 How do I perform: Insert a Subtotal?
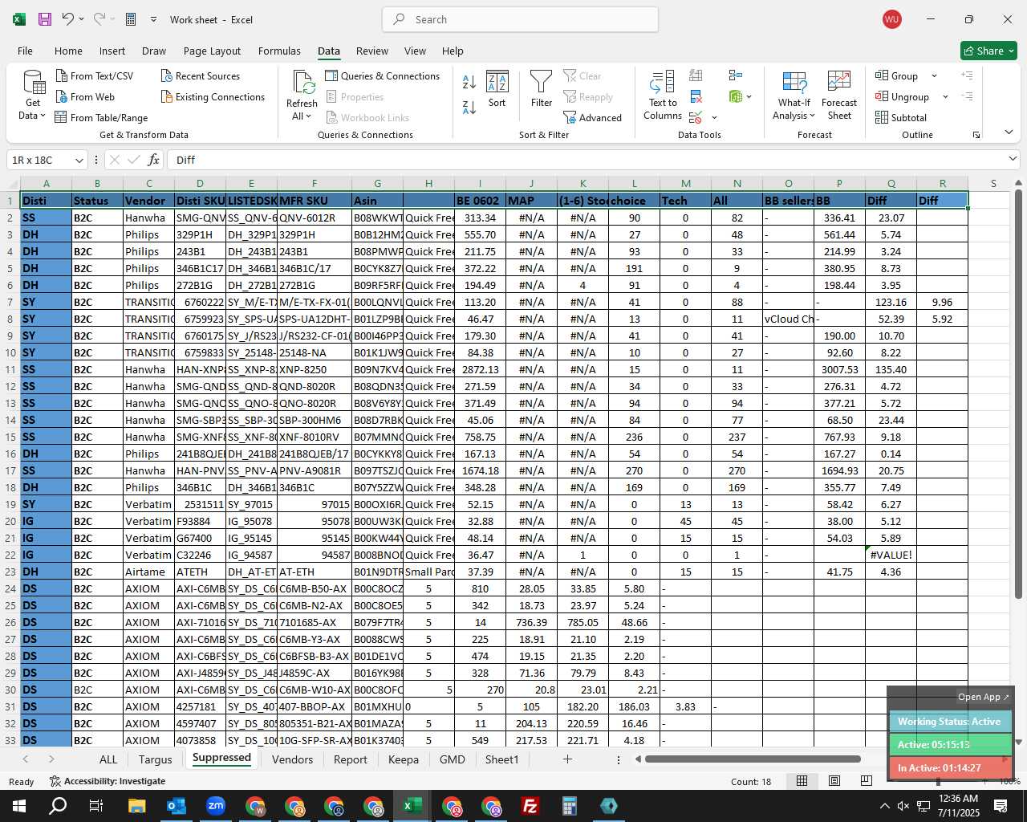coord(901,117)
